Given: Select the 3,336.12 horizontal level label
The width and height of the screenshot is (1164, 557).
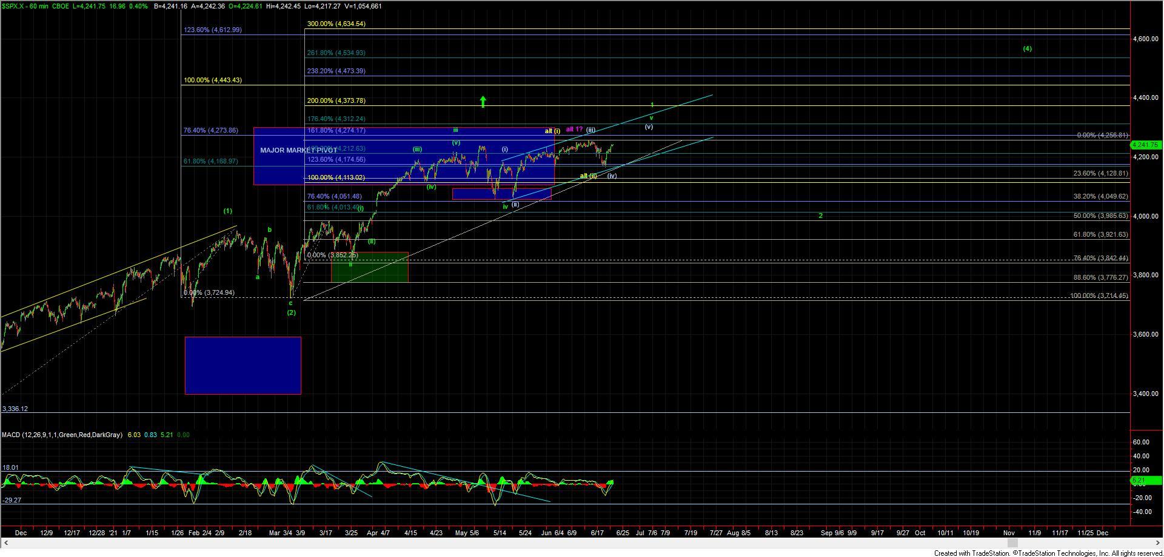Looking at the screenshot, I should pos(15,409).
